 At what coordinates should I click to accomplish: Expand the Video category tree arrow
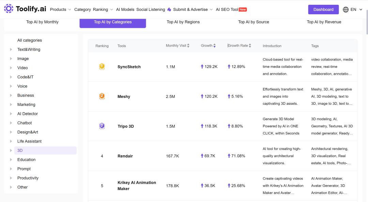(11, 68)
